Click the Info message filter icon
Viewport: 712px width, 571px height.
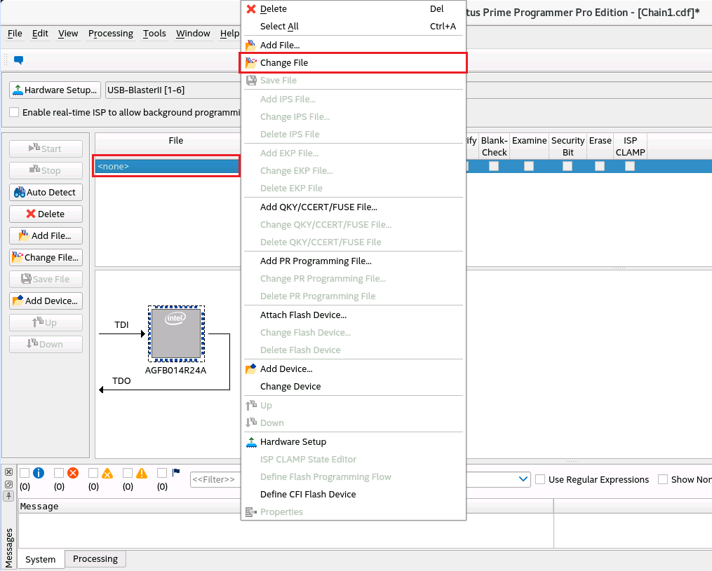(39, 473)
